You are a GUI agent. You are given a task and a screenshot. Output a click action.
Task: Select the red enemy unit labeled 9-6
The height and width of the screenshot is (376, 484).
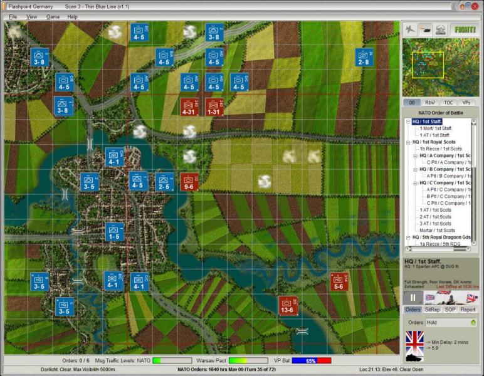point(189,182)
